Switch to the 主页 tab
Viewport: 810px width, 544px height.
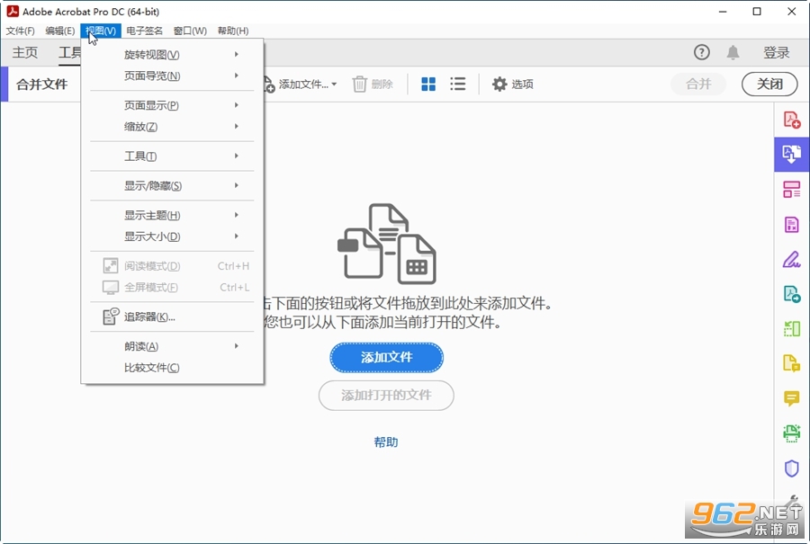[25, 52]
